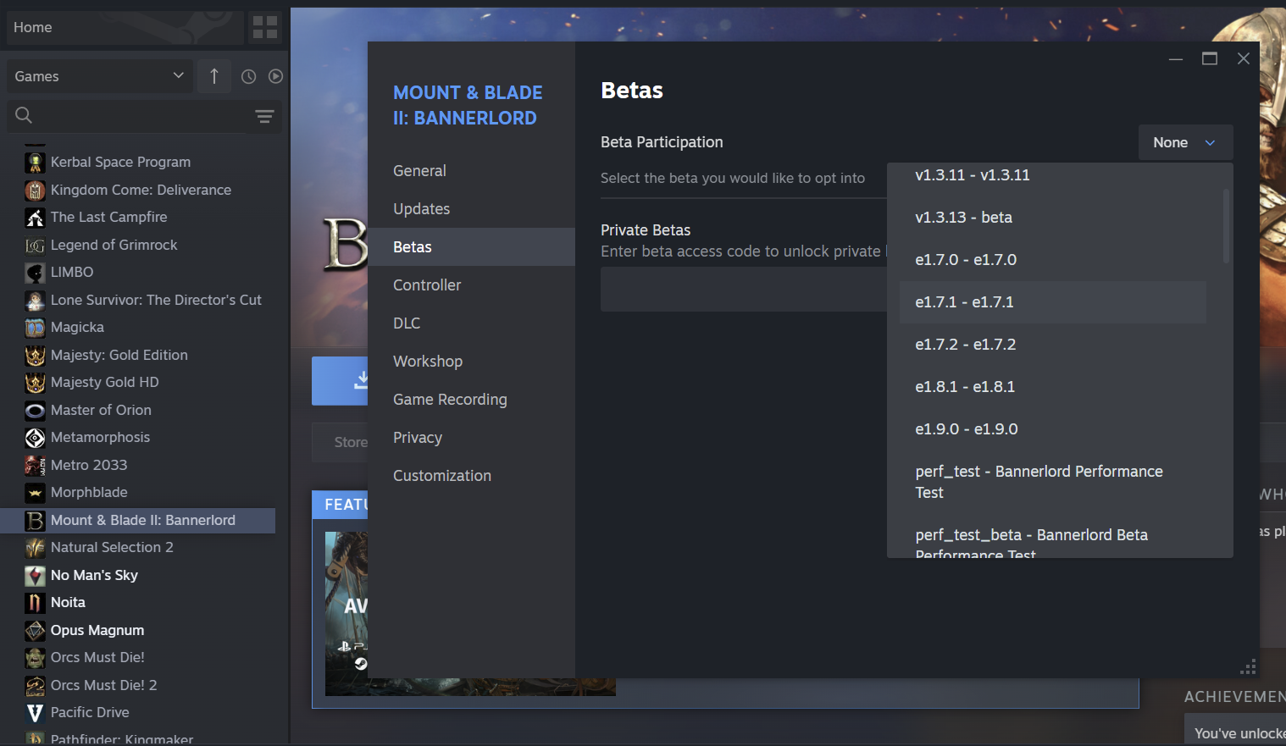
Task: Open the Customization properties tab
Action: tap(471, 476)
